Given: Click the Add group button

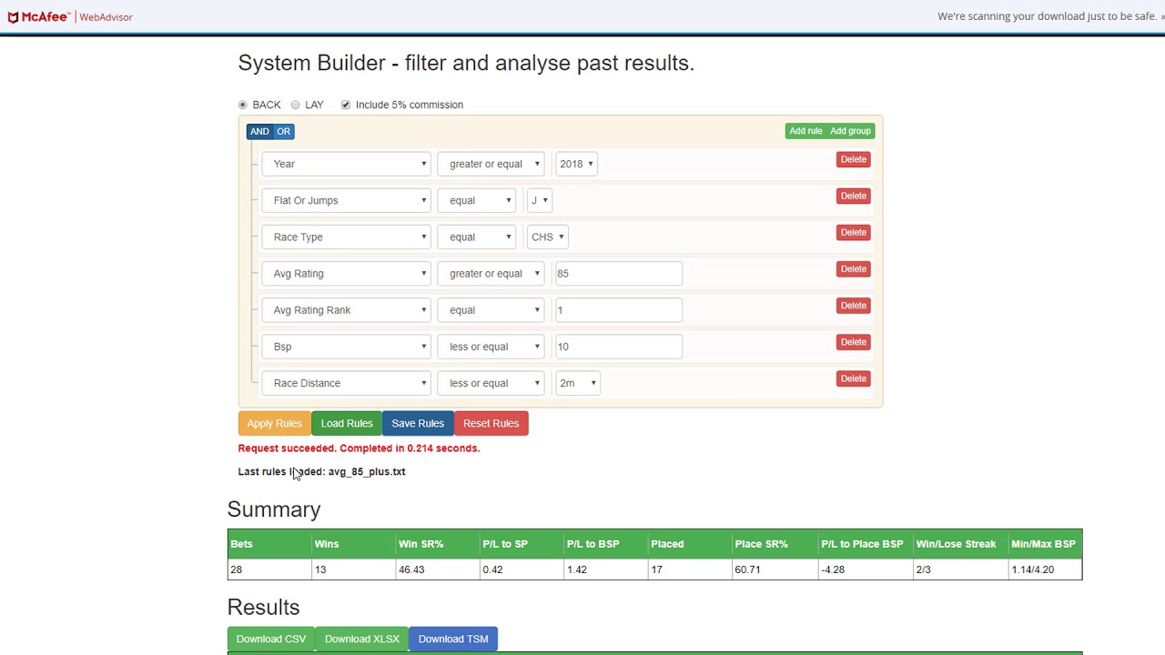Looking at the screenshot, I should [850, 131].
